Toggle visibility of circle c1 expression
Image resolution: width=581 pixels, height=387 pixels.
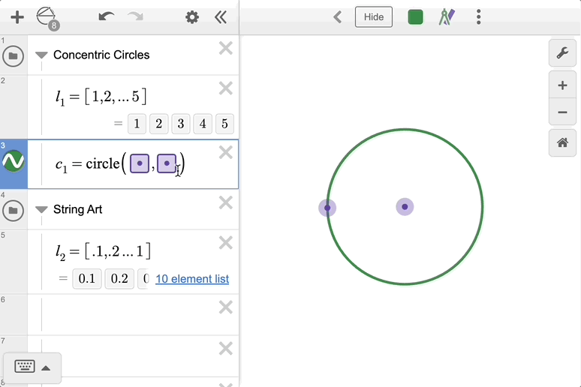click(14, 160)
